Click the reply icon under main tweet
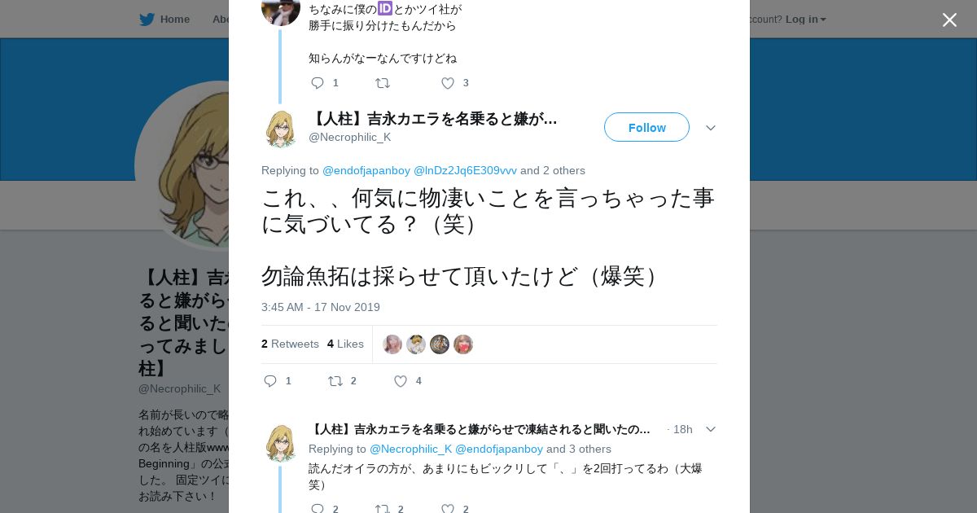The image size is (977, 513). [x=270, y=381]
